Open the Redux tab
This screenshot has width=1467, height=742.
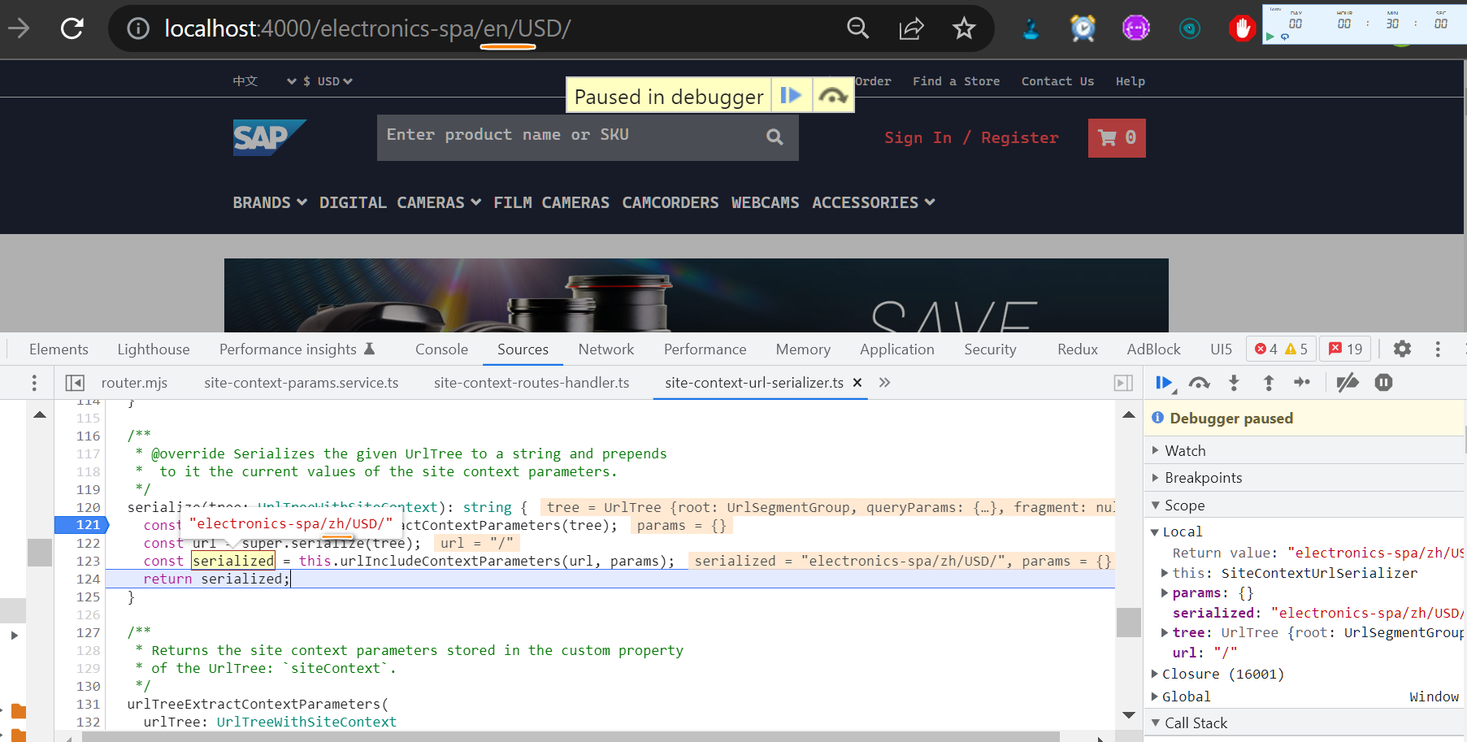pos(1078,349)
